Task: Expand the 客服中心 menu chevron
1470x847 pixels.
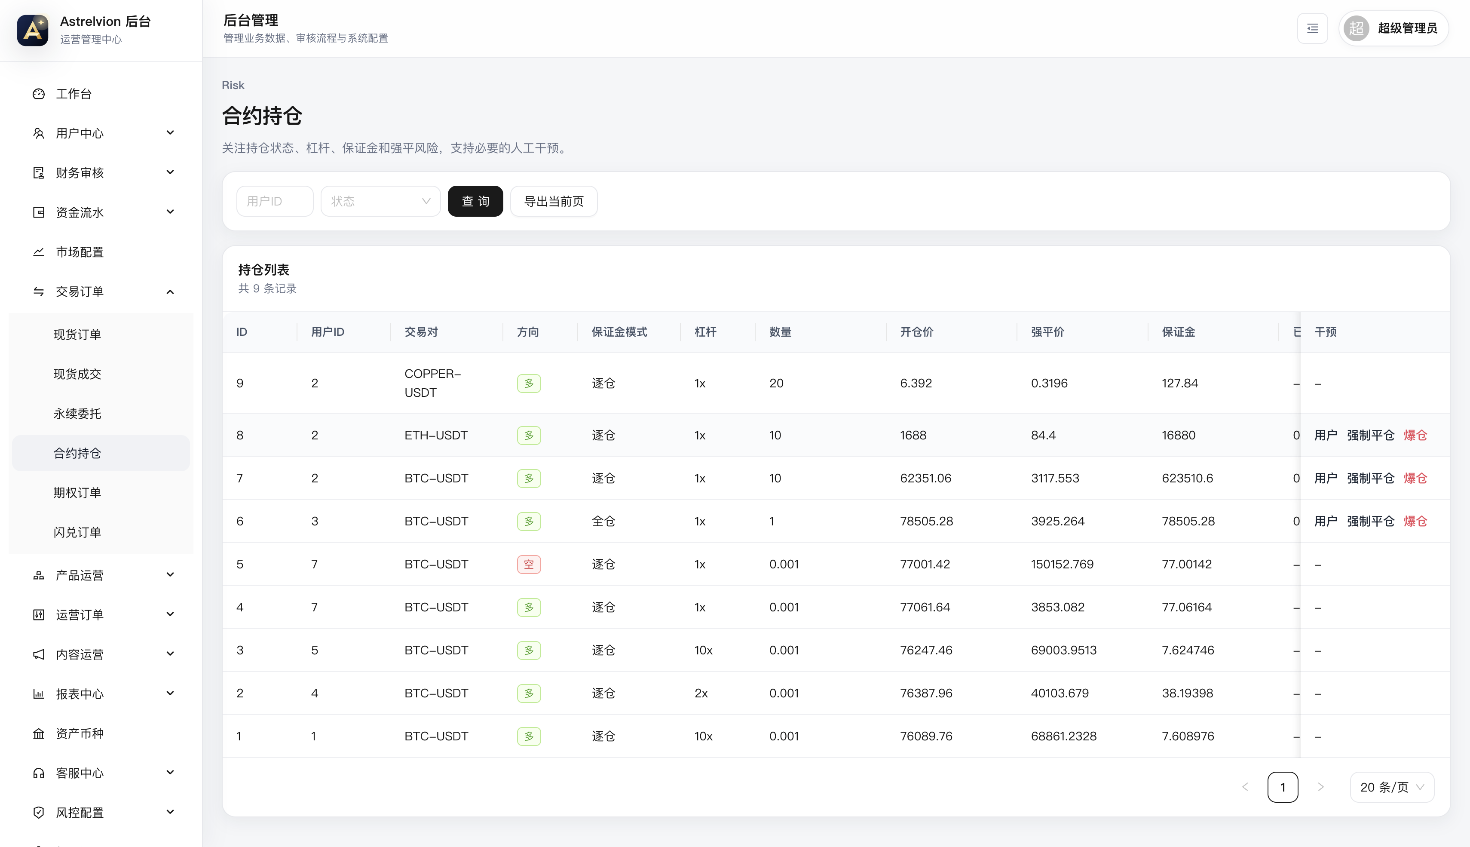Action: pos(170,773)
